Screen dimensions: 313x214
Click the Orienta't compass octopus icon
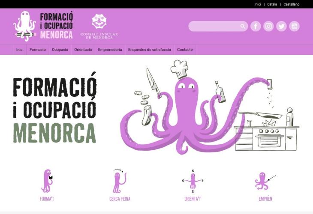click(x=193, y=181)
